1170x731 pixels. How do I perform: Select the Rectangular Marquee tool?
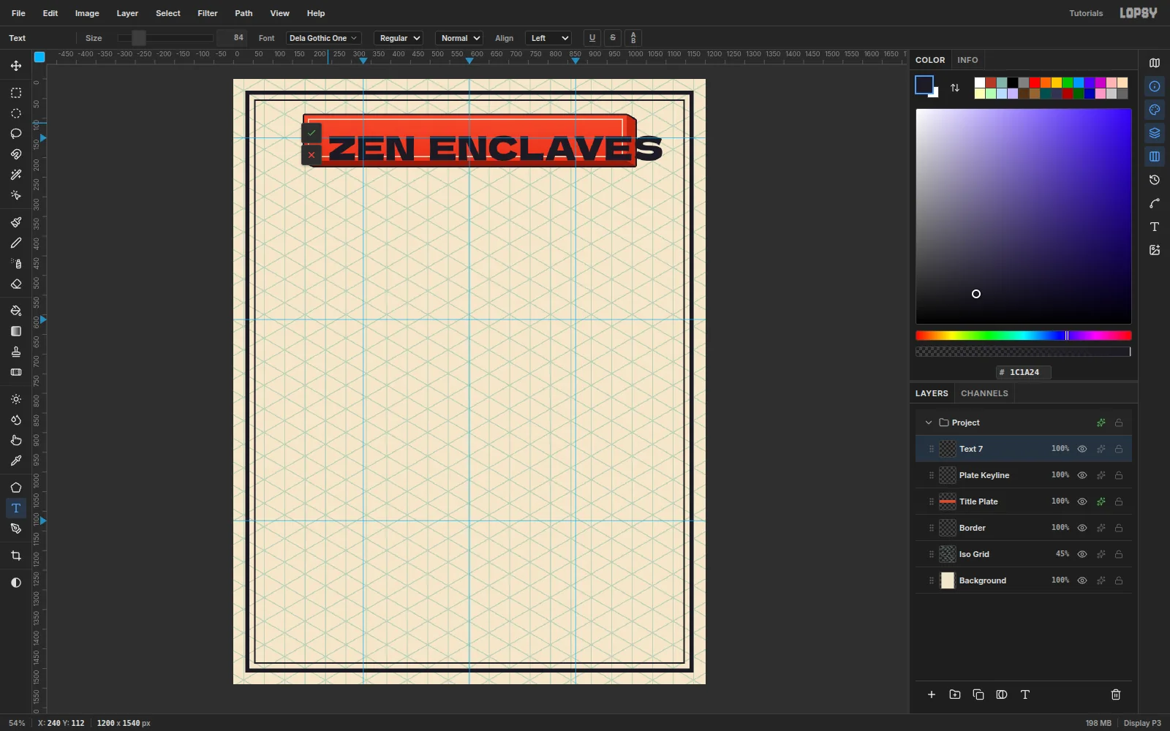pos(16,93)
